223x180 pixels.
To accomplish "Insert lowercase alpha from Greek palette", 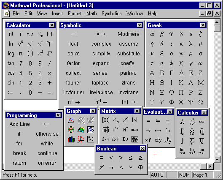I will [x=152, y=34].
